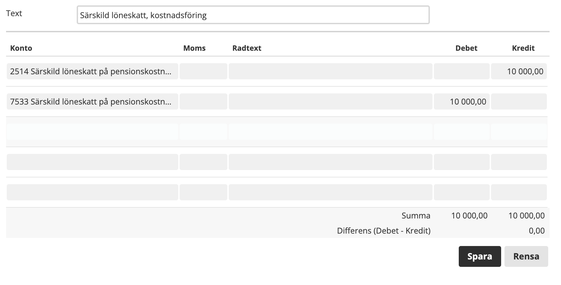Focus empty Kredit field on 7533 row

coord(519,101)
